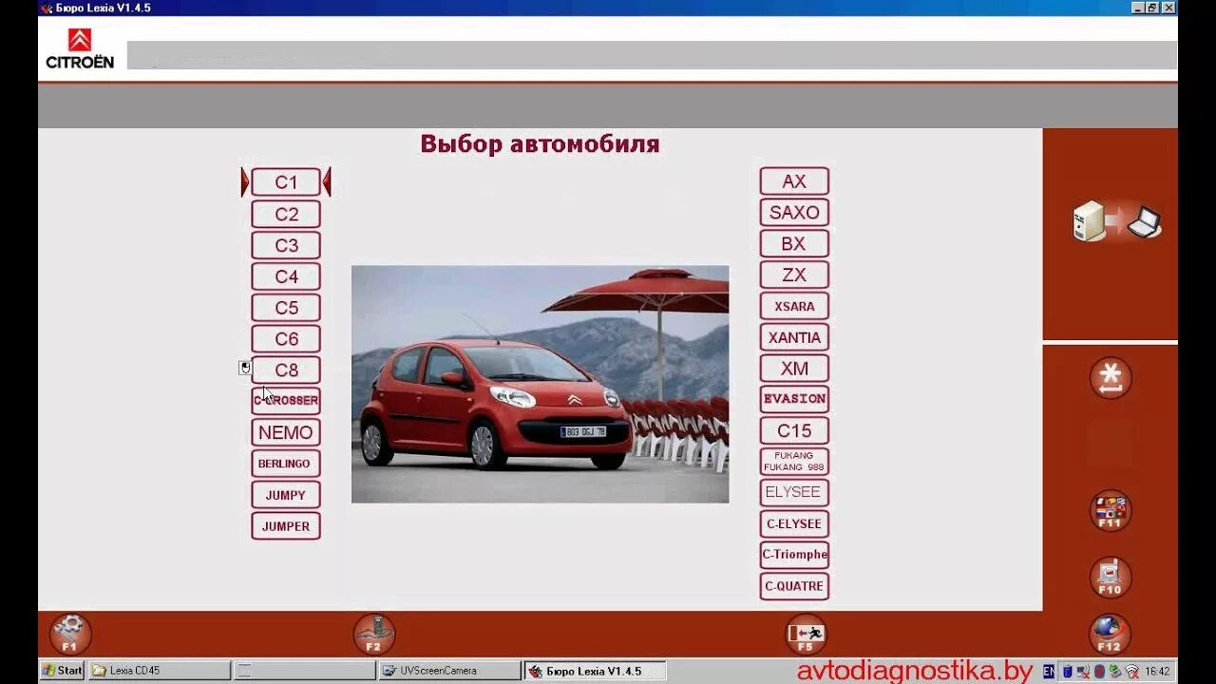Select the FUKANG 988 vehicle
Image resolution: width=1216 pixels, height=684 pixels.
click(794, 462)
